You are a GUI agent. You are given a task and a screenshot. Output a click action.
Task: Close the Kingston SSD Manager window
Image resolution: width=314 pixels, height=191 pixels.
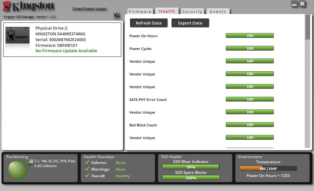pyautogui.click(x=303, y=4)
